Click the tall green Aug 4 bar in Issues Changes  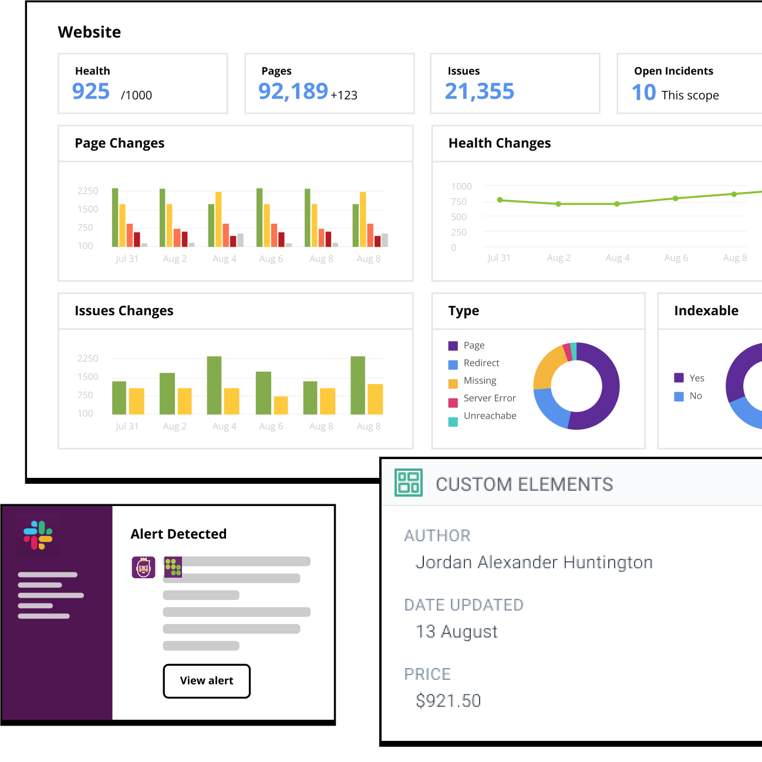click(x=214, y=385)
